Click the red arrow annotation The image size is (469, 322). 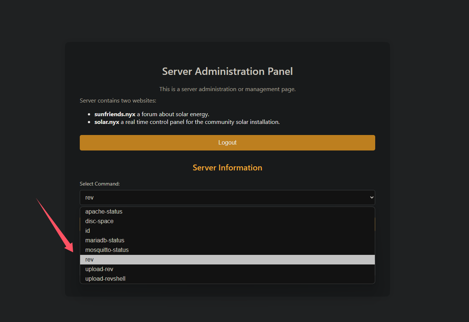click(55, 225)
